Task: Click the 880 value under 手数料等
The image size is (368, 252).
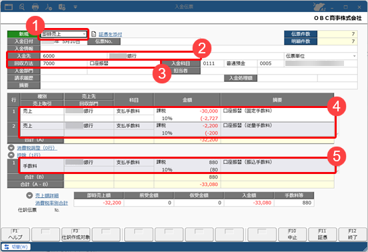Action: tap(294, 203)
